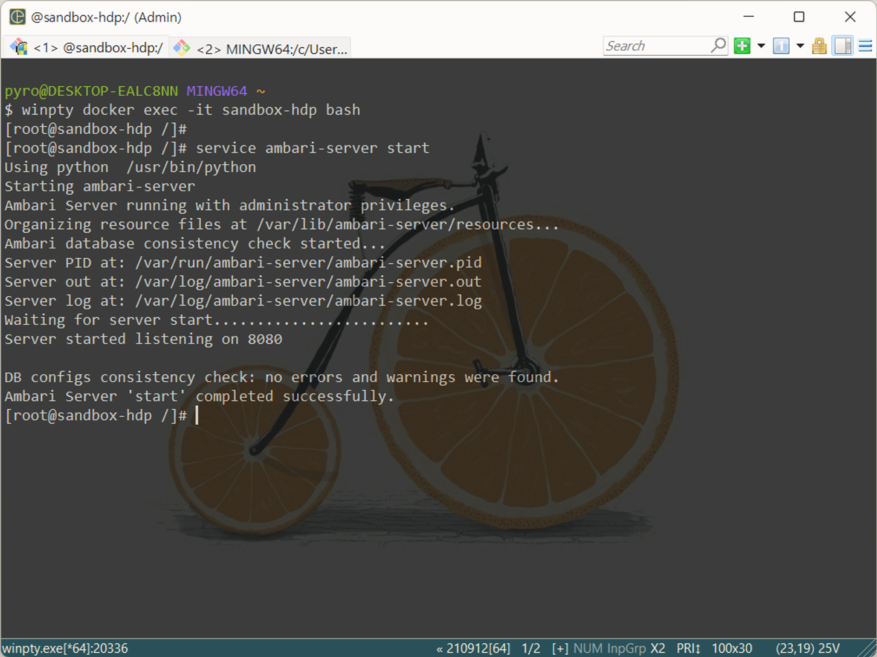Click the active consoles list icon
877x657 pixels.
pyautogui.click(x=781, y=46)
